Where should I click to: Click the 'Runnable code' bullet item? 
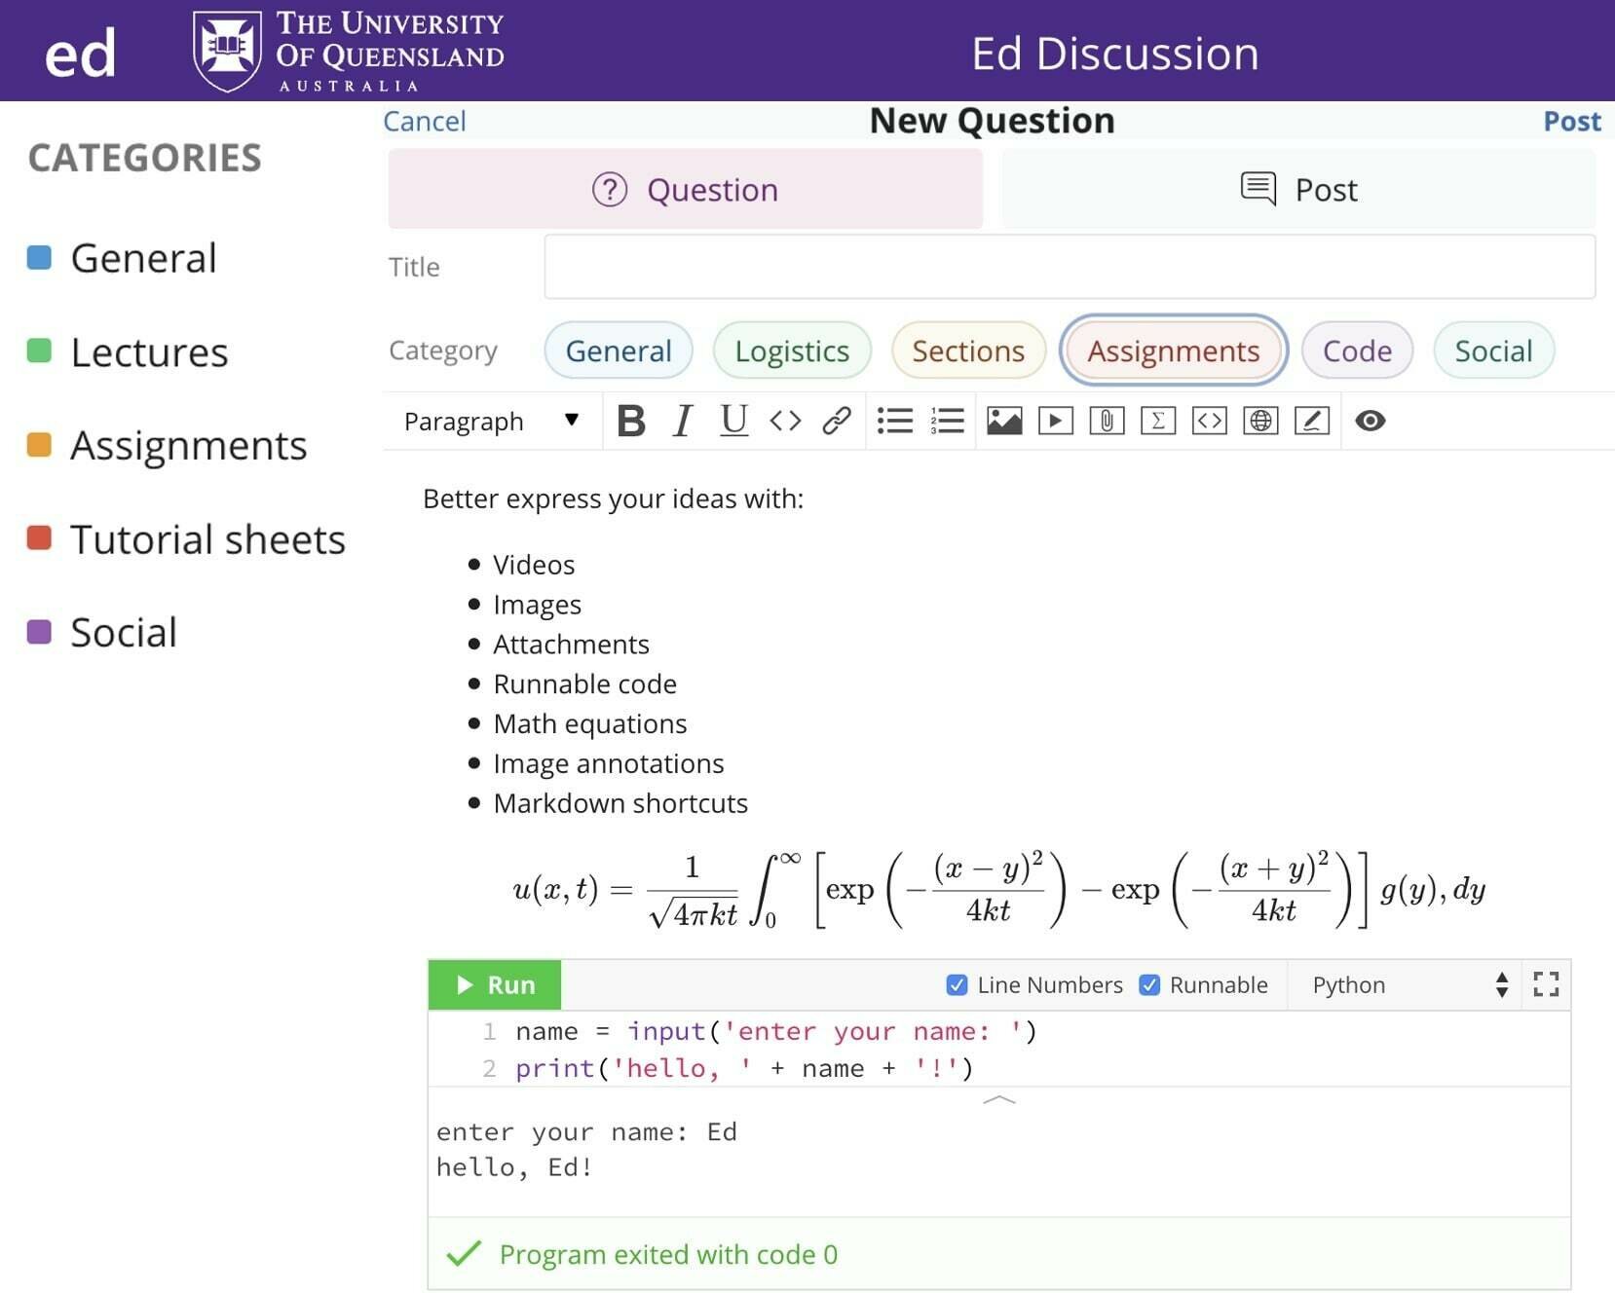pos(584,683)
